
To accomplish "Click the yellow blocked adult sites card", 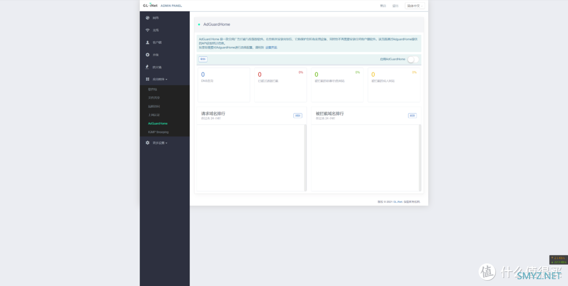I will (394, 85).
